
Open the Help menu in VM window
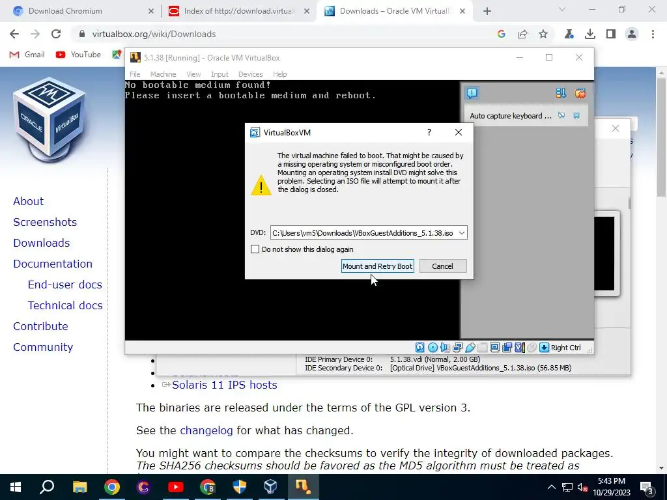[x=279, y=74]
